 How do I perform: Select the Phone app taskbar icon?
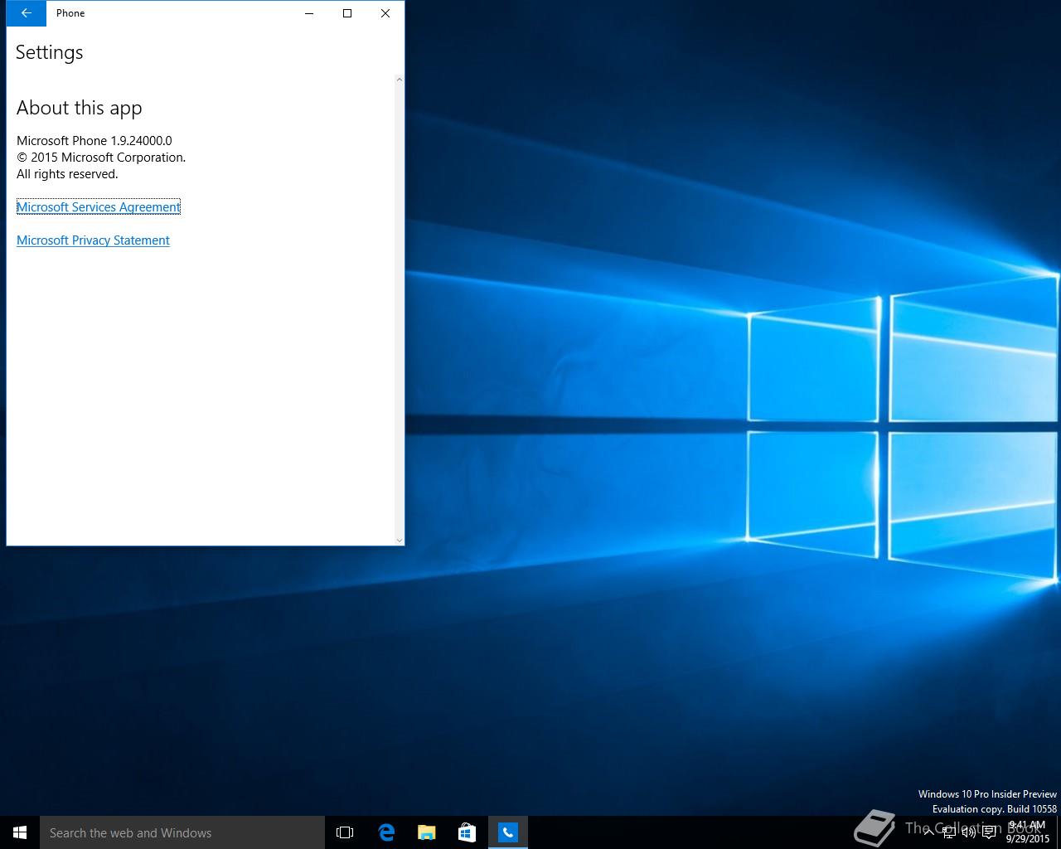507,832
